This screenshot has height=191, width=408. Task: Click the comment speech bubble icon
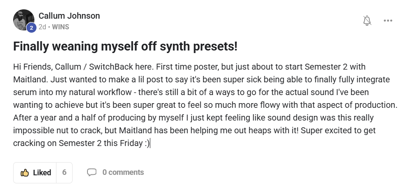pyautogui.click(x=91, y=172)
